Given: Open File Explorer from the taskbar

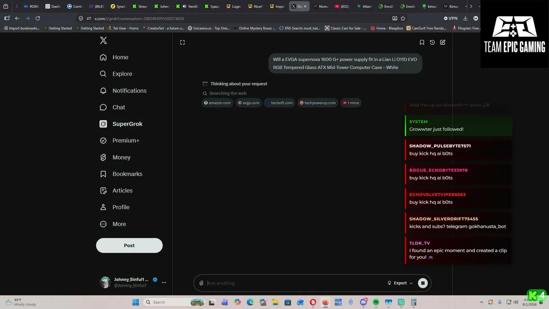Looking at the screenshot, I should (x=275, y=302).
